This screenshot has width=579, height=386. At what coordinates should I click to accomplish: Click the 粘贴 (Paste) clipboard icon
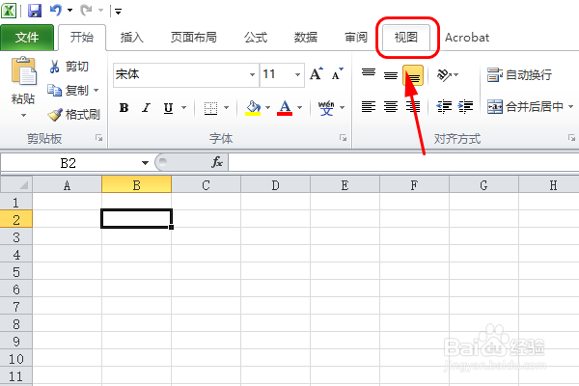click(23, 70)
